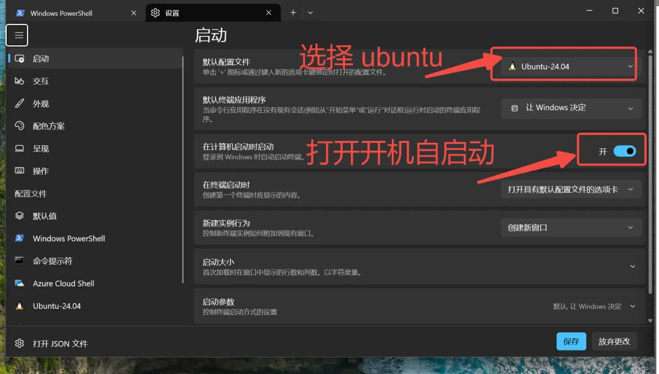
Task: Open the 让 Windows 决定 default terminal dropdown
Action: pyautogui.click(x=571, y=108)
